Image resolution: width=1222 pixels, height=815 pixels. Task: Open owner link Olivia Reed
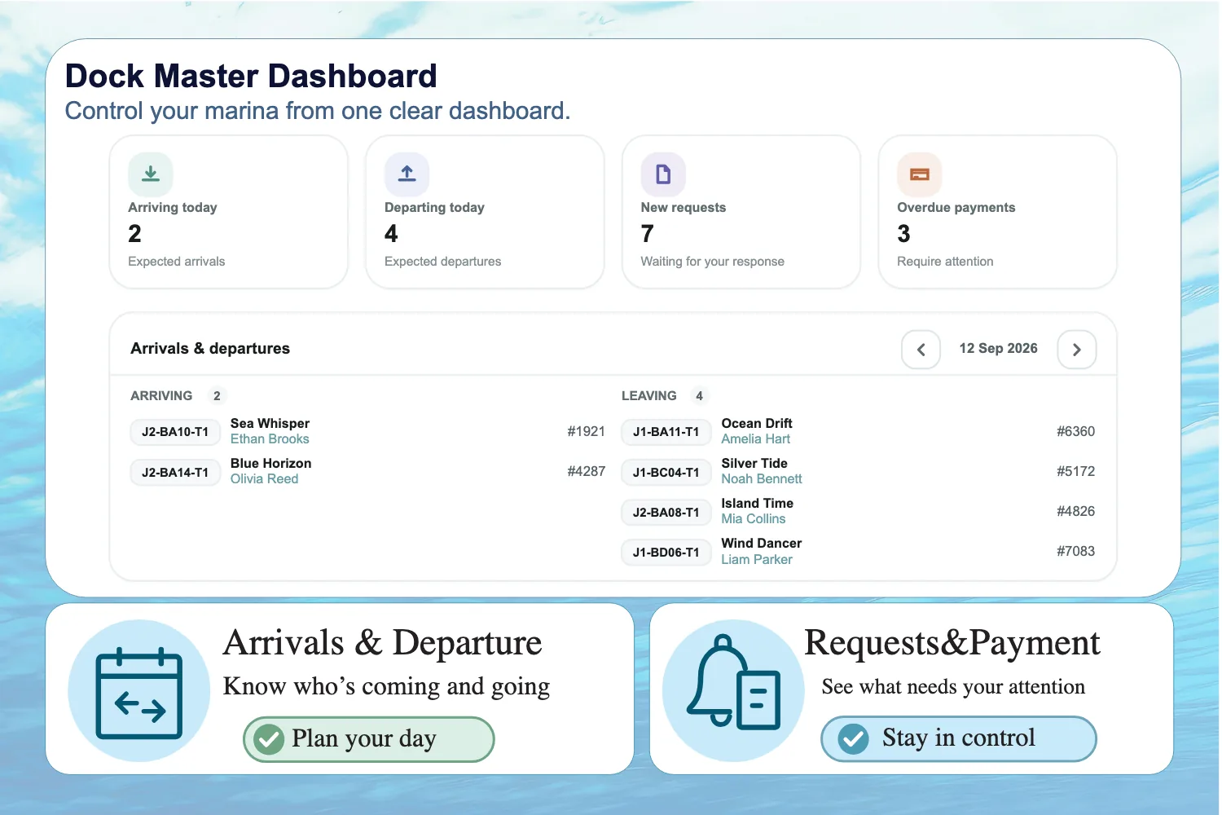click(264, 479)
